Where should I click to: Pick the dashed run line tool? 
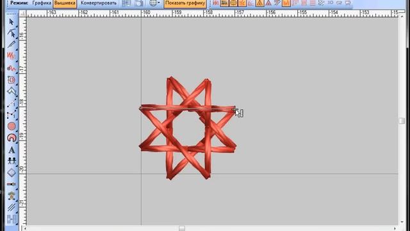click(12, 103)
